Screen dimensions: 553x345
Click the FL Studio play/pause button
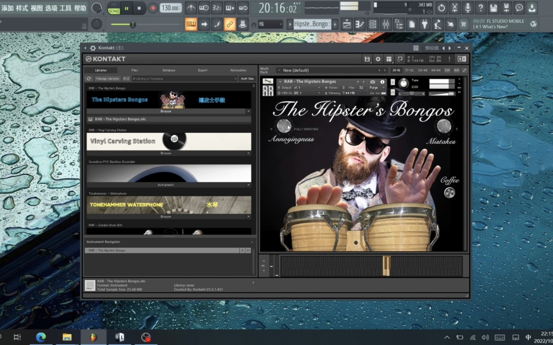pyautogui.click(x=126, y=8)
